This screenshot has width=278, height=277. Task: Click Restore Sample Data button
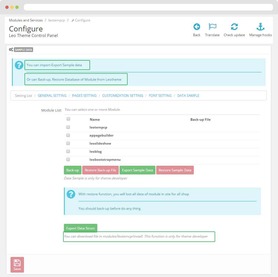coord(175,170)
